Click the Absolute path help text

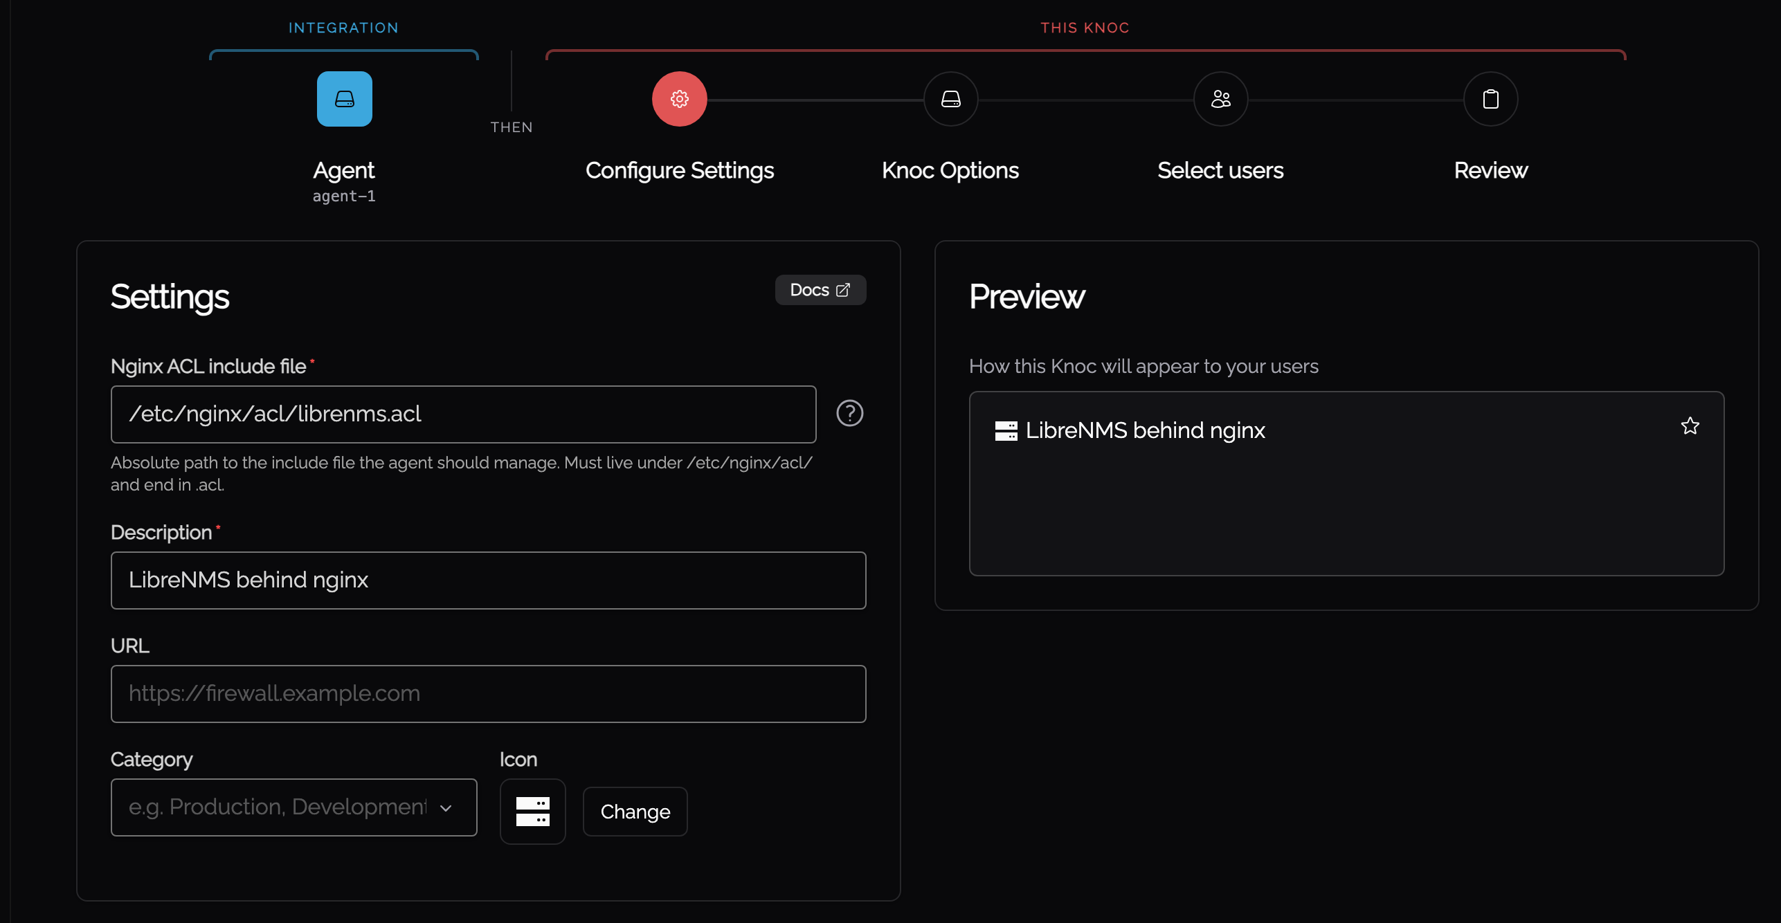[462, 474]
